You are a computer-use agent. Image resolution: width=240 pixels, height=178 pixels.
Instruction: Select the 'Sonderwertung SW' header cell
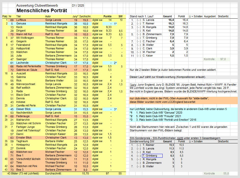point(142,141)
